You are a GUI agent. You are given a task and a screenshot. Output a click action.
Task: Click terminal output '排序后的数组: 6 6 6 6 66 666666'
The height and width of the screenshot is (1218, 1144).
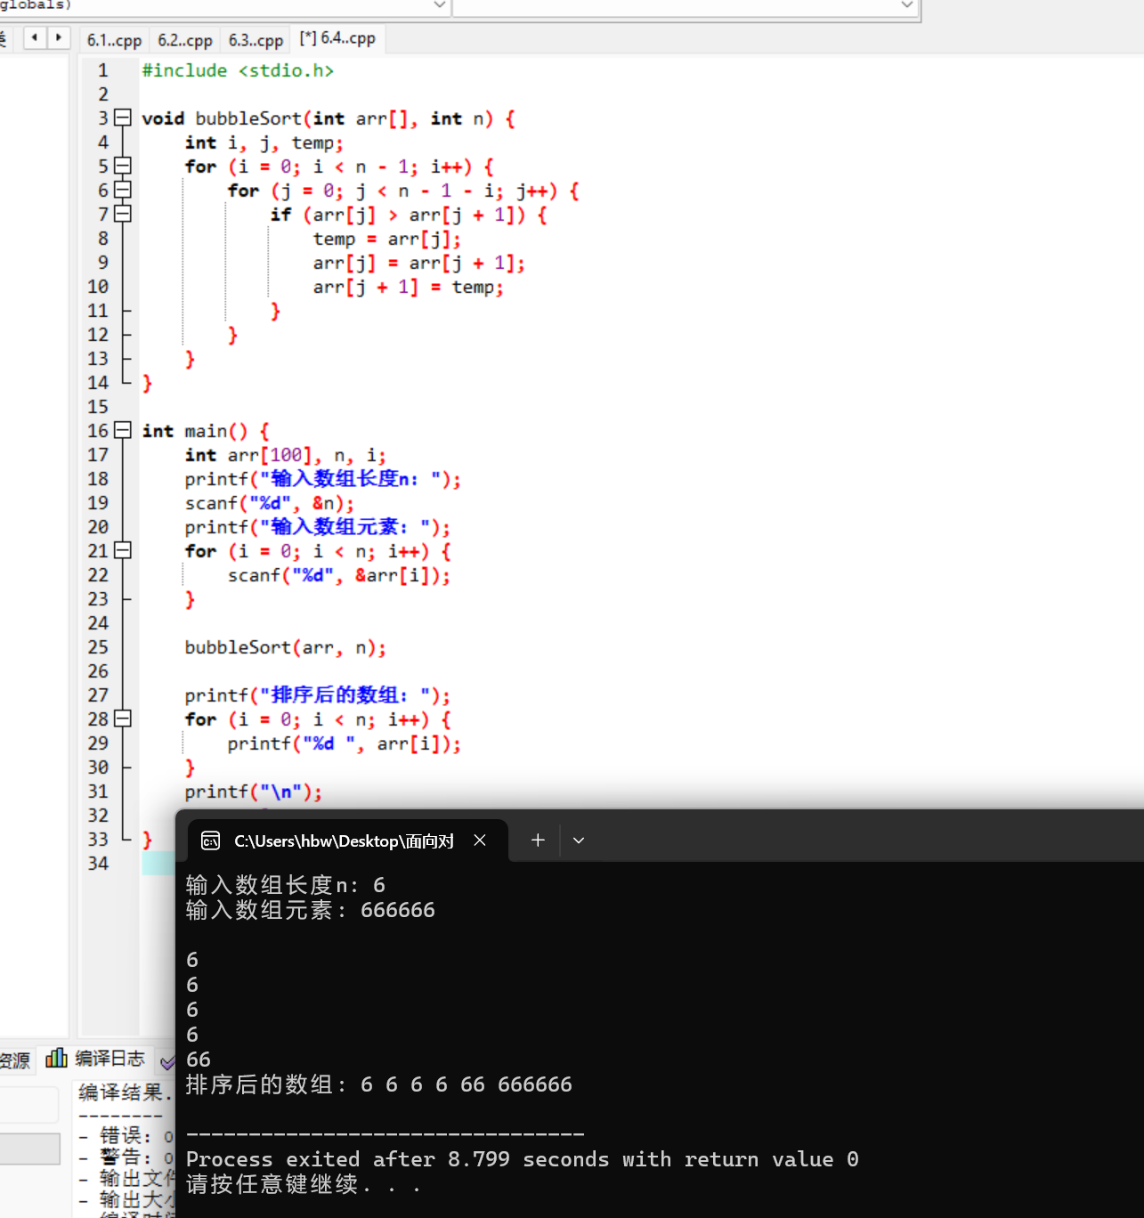(379, 1084)
